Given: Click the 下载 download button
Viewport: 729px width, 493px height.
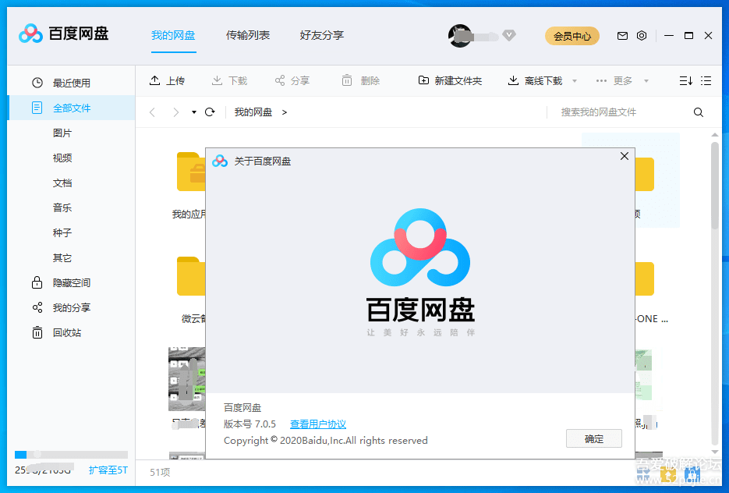Looking at the screenshot, I should (230, 81).
